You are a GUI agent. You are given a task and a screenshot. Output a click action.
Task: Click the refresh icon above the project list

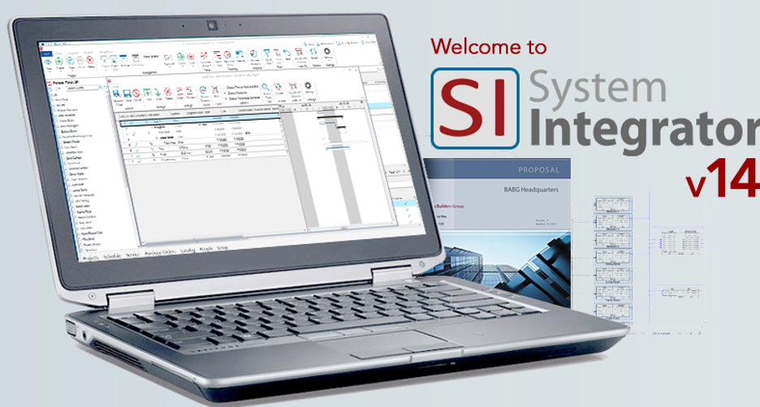(50, 89)
